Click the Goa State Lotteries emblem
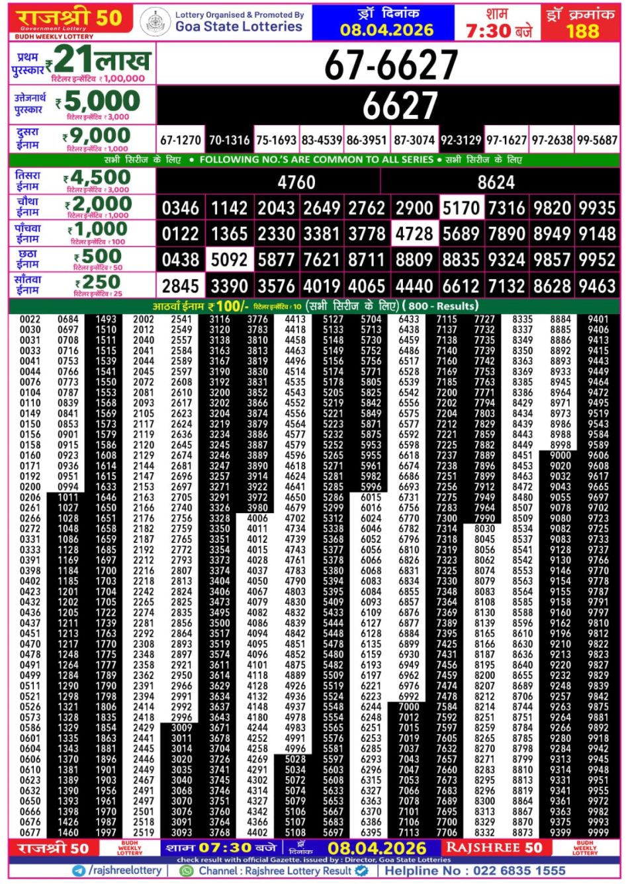Image resolution: width=626 pixels, height=884 pixels. pyautogui.click(x=155, y=19)
